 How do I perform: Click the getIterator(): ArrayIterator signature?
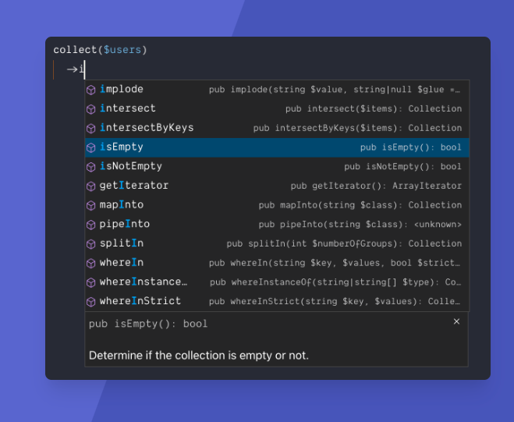(376, 186)
